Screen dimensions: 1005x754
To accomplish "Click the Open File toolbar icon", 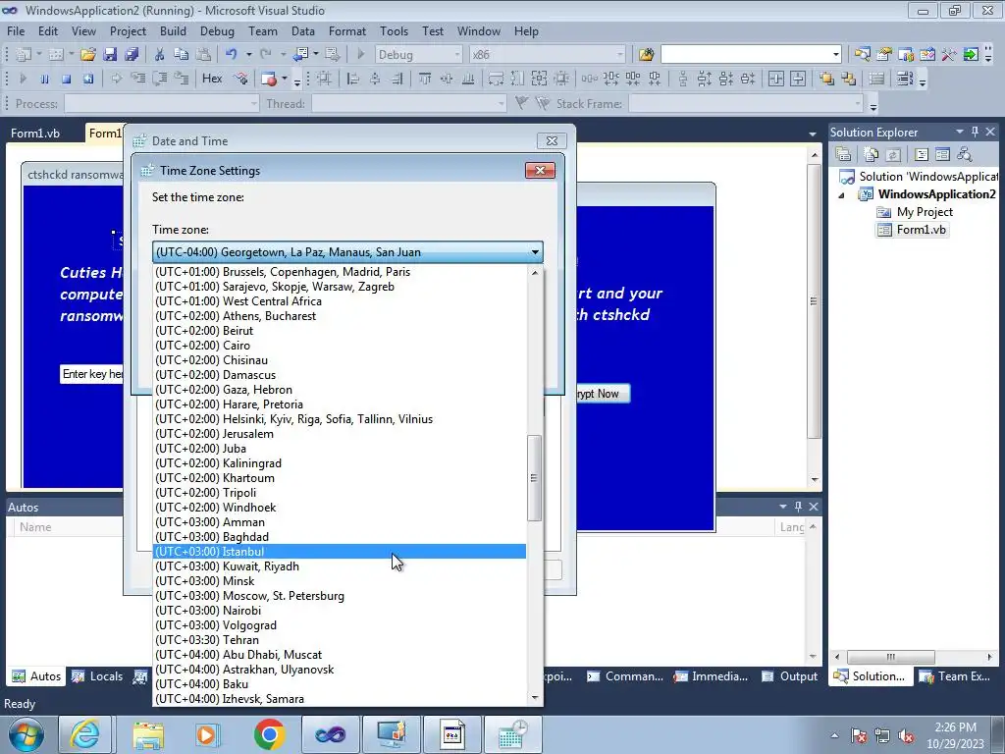I will tap(87, 55).
